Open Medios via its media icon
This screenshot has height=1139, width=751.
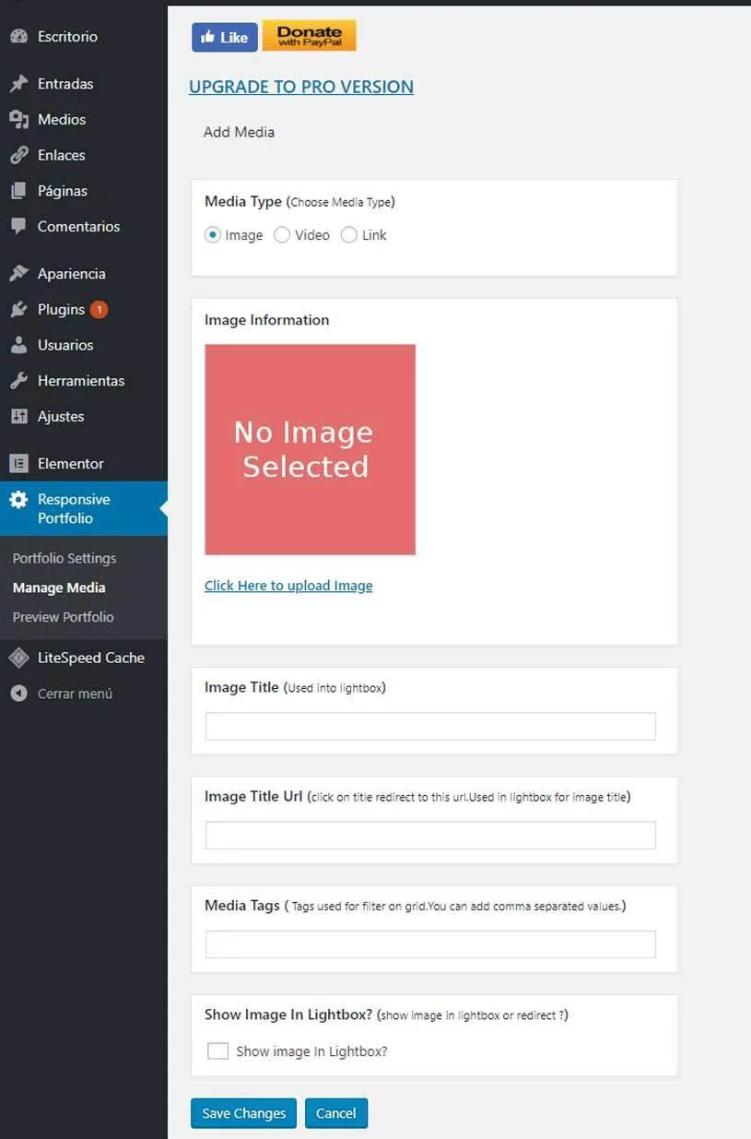18,119
